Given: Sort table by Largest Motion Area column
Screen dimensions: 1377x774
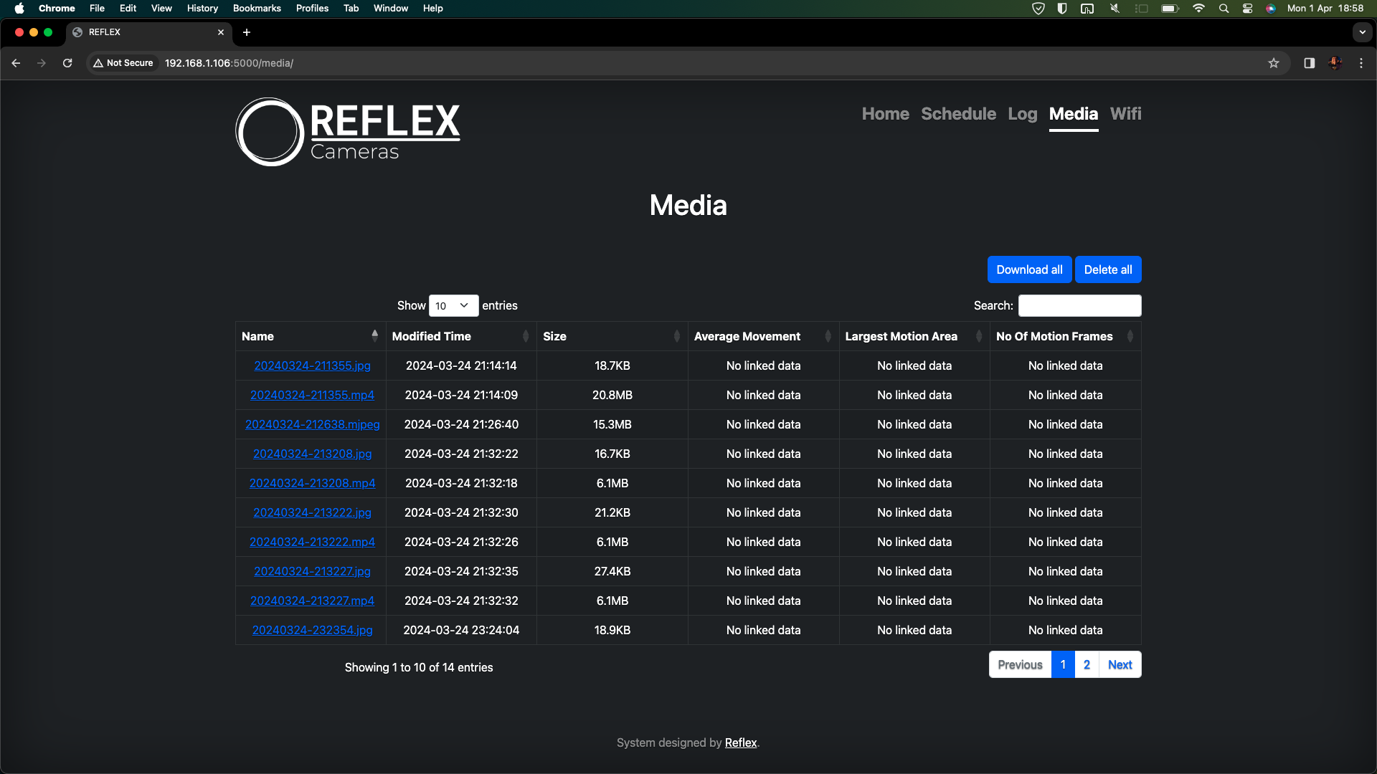Looking at the screenshot, I should [914, 336].
